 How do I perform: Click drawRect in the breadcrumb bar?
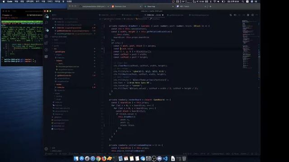click(155, 19)
